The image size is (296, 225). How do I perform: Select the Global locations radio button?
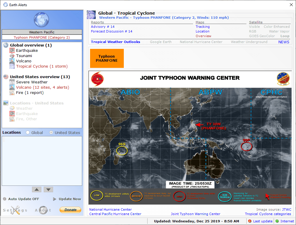(28, 133)
